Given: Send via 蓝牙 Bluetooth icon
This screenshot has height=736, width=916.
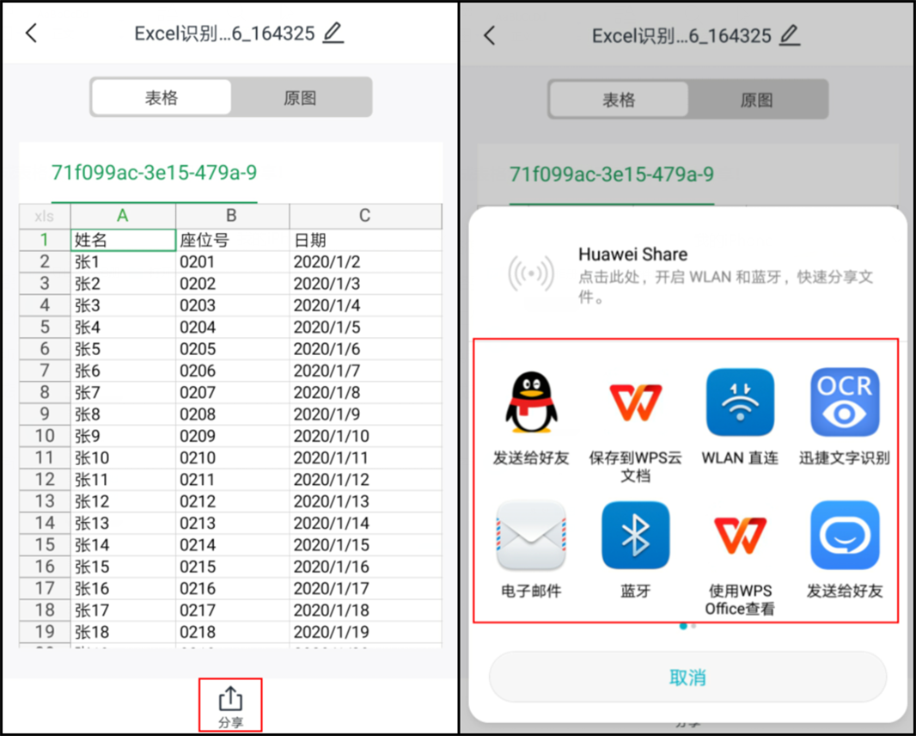Looking at the screenshot, I should click(x=636, y=535).
